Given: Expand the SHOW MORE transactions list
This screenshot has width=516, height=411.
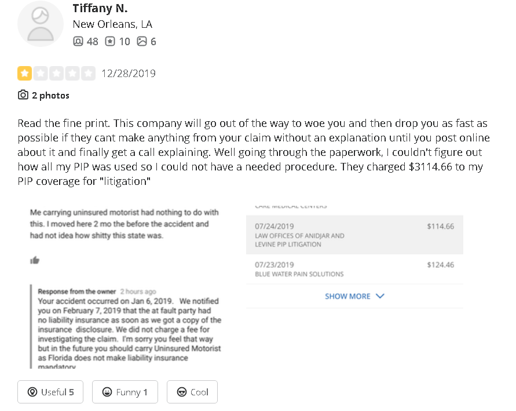Looking at the screenshot, I should click(x=347, y=296).
